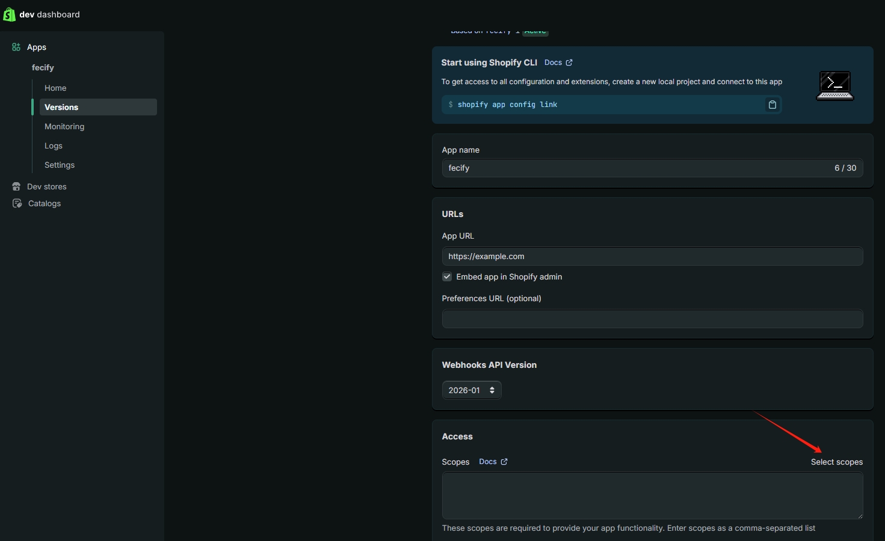Click the Shopify bag logo
Screen dimensions: 885x541
click(x=9, y=14)
